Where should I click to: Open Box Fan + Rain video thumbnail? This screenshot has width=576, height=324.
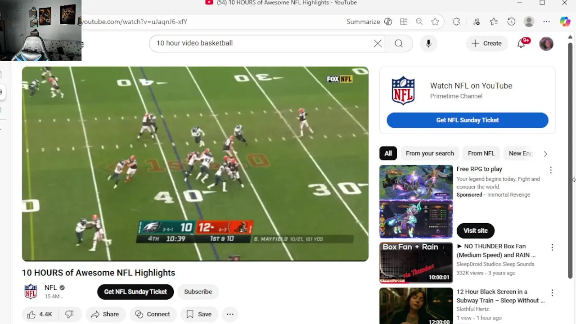point(416,263)
